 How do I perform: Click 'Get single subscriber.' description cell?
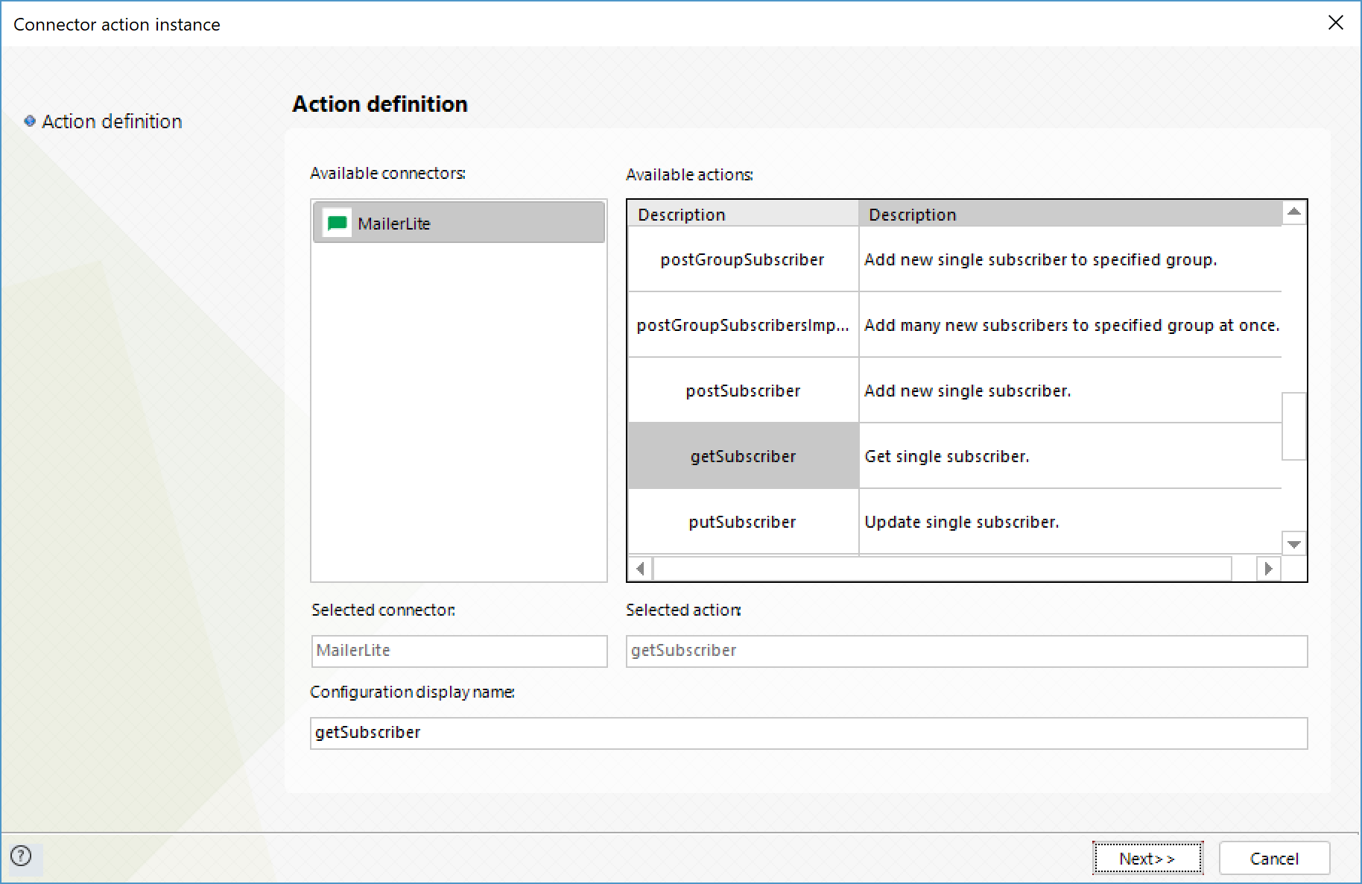[1071, 456]
